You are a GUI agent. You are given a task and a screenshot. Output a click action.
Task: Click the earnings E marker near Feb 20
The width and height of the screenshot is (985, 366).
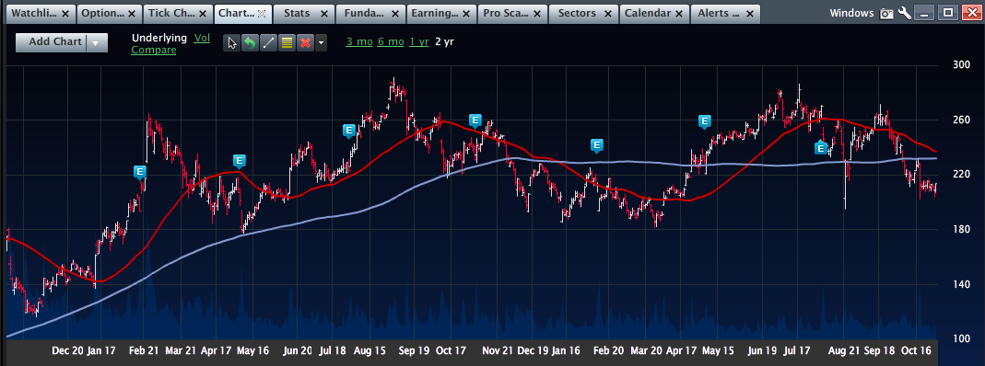(x=597, y=146)
